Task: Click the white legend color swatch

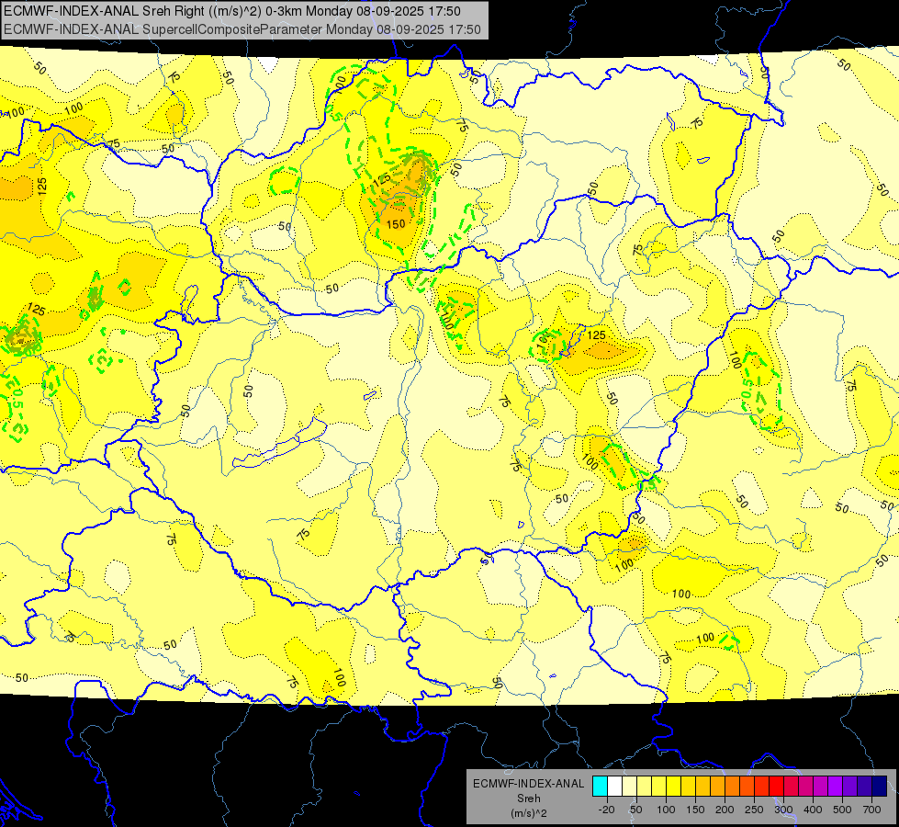Action: click(x=614, y=786)
